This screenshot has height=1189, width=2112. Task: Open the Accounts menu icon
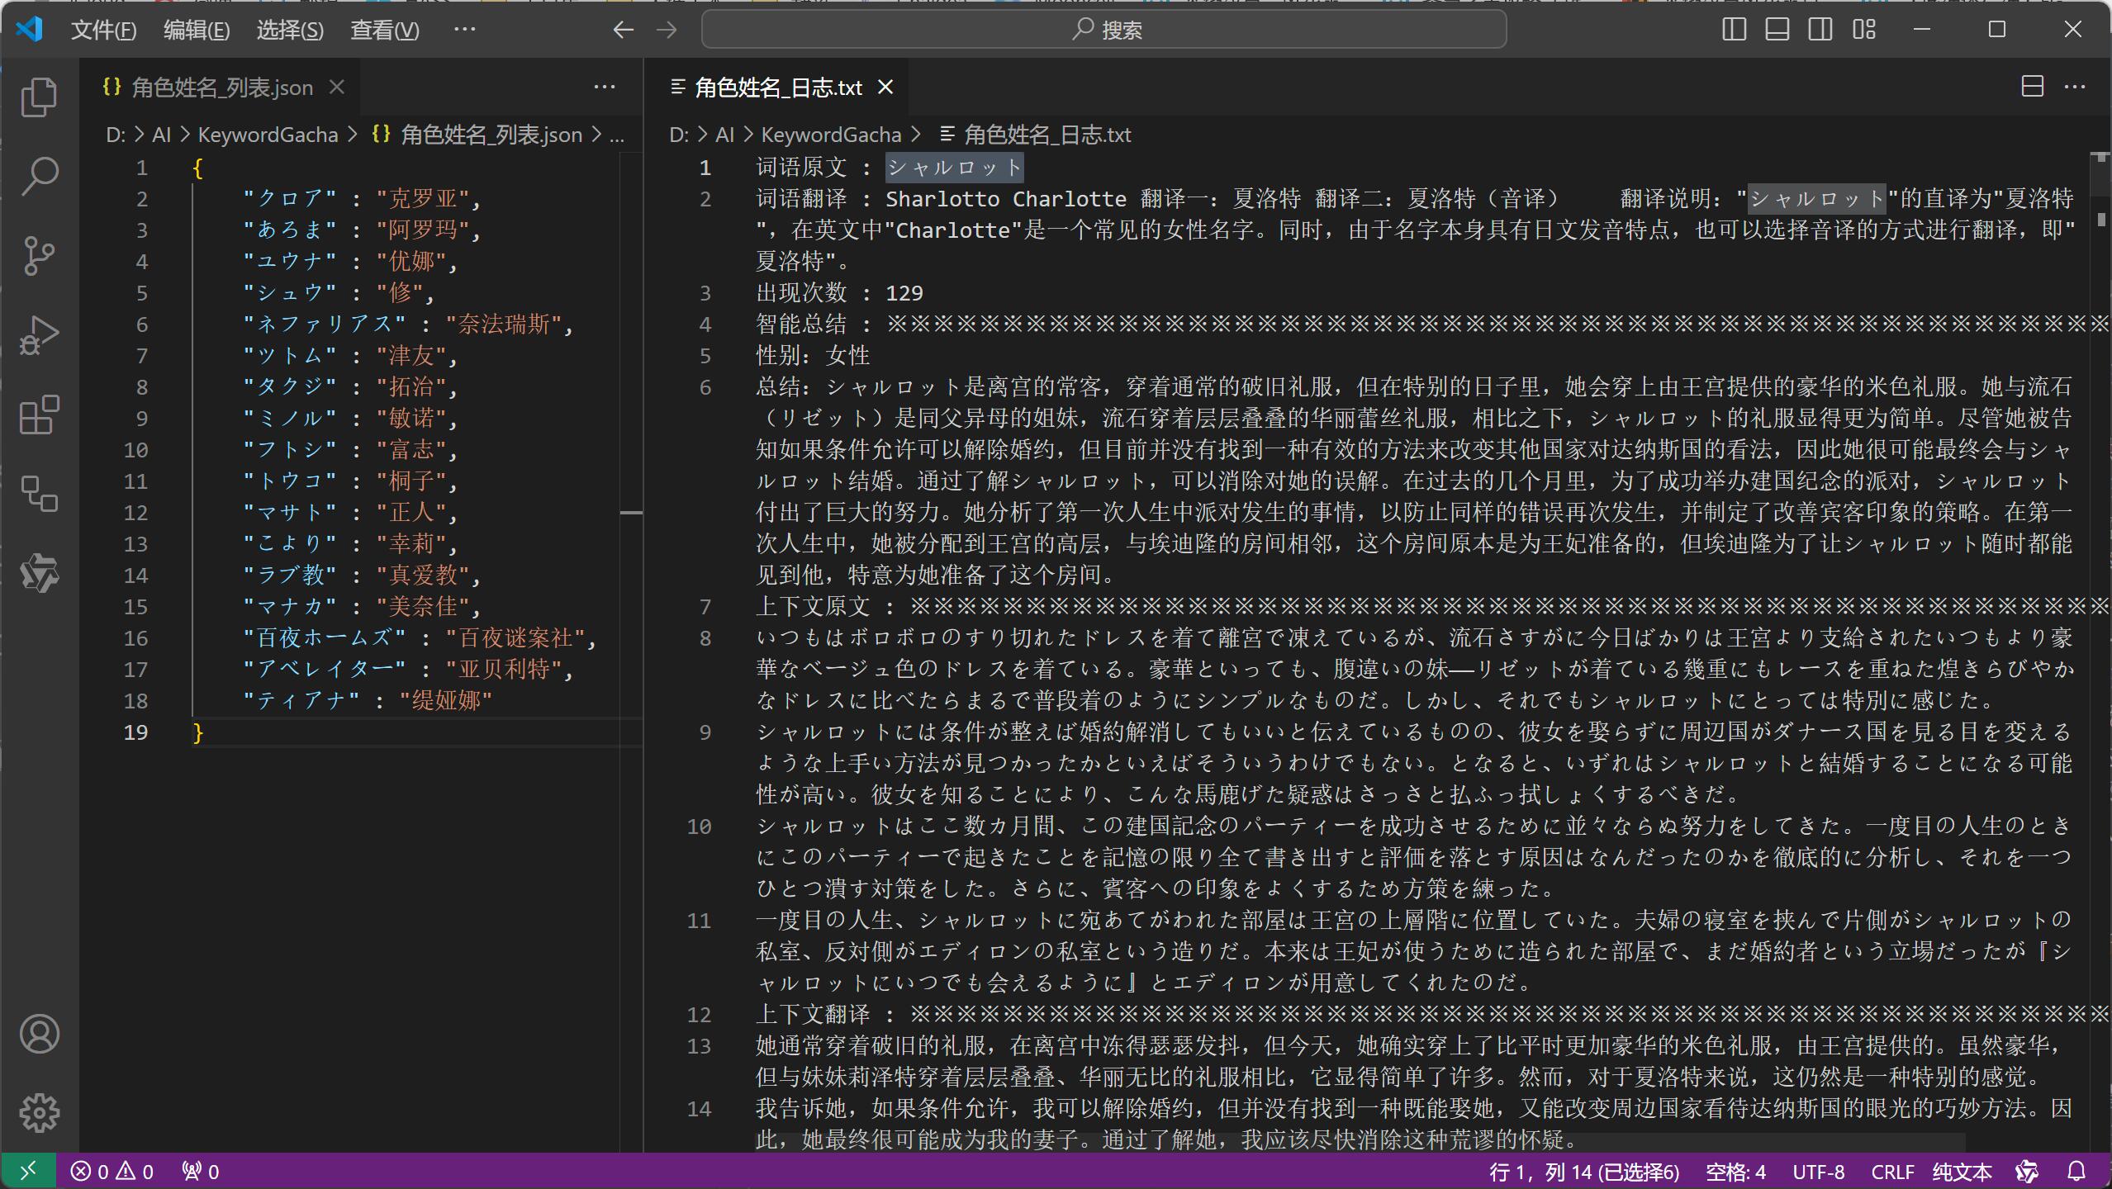[39, 1034]
